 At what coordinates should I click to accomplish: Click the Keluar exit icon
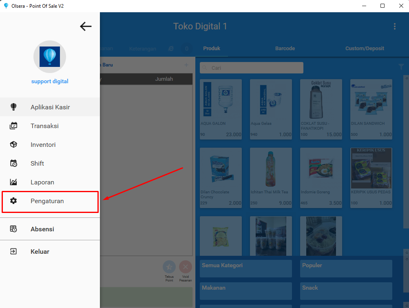[13, 251]
